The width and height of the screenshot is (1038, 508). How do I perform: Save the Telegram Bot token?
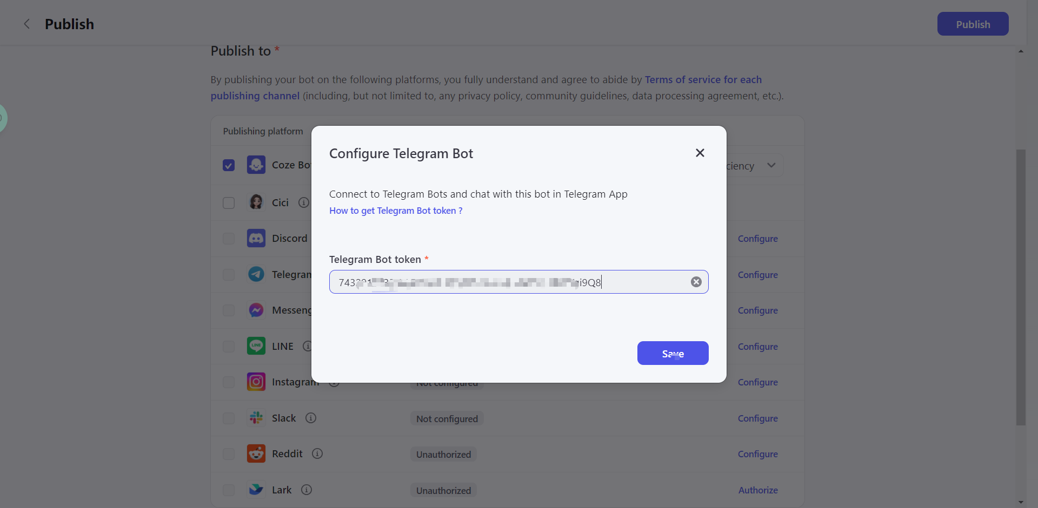(673, 353)
